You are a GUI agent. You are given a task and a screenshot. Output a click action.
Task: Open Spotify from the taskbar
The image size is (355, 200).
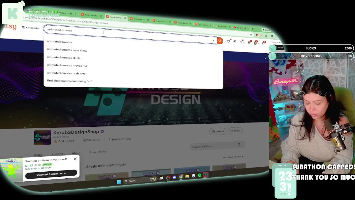coord(200,175)
